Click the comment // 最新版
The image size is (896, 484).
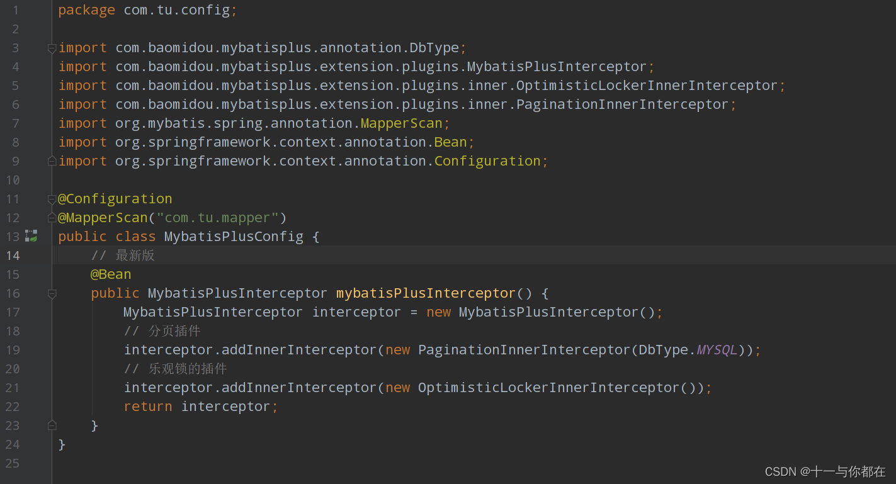click(123, 256)
